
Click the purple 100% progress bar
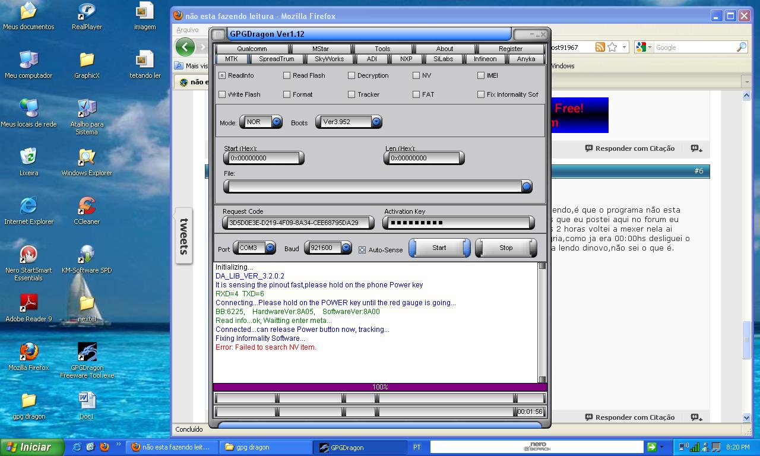click(x=380, y=387)
